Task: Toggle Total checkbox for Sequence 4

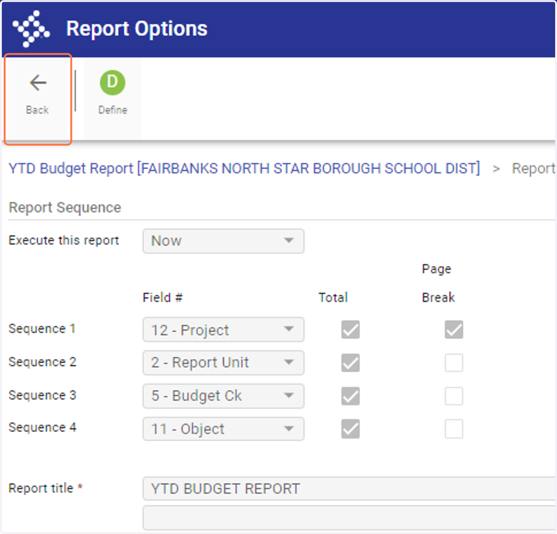Action: coord(350,429)
